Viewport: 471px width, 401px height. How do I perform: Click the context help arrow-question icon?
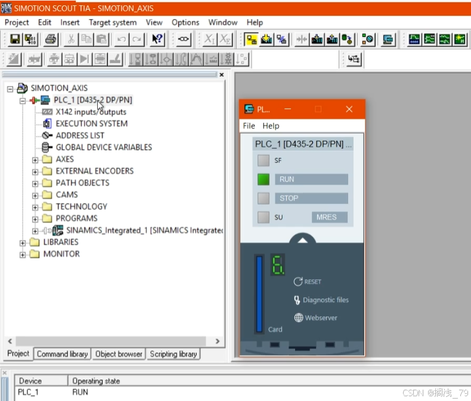click(x=157, y=39)
